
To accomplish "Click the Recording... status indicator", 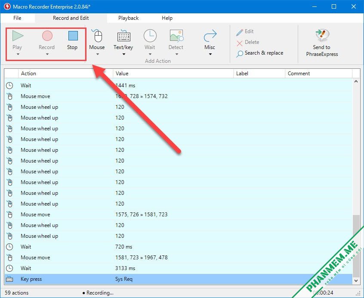I will pos(98,293).
